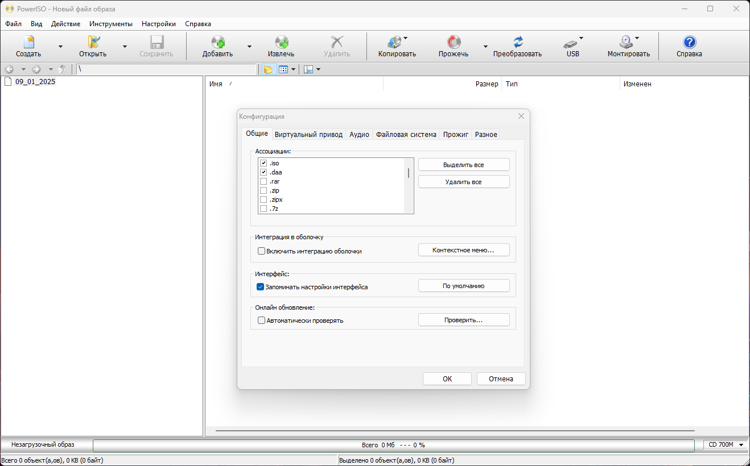Open the Файл menu
The image size is (750, 466).
(x=13, y=24)
